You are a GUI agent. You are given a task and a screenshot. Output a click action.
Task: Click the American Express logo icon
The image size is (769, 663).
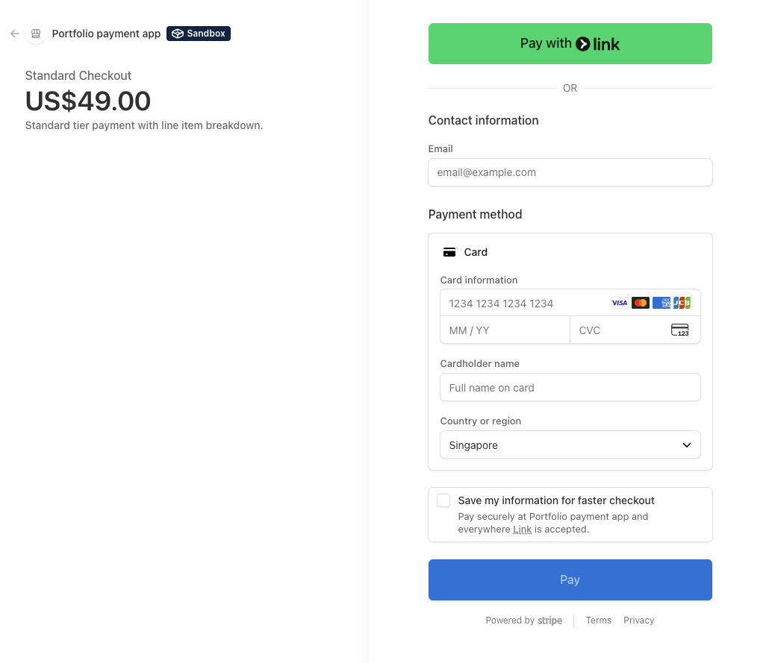point(661,303)
